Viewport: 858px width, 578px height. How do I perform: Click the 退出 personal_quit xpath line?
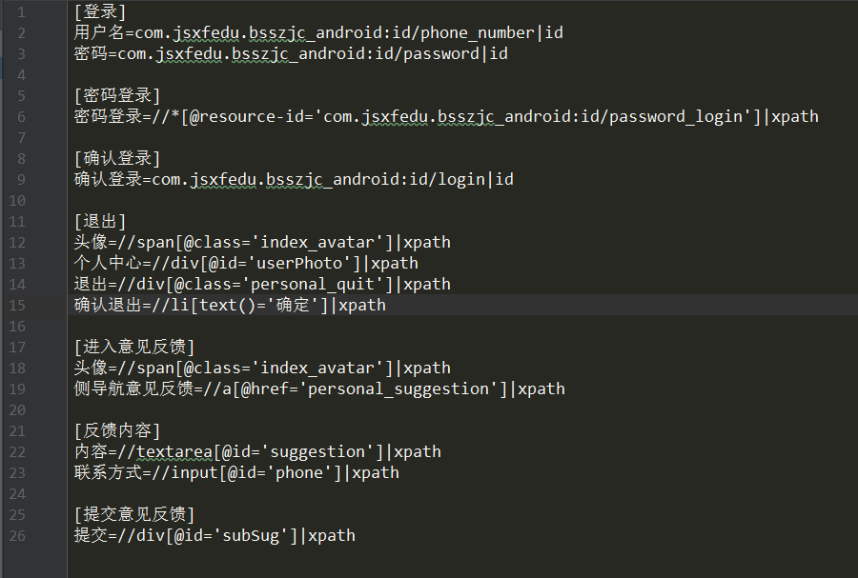262,284
